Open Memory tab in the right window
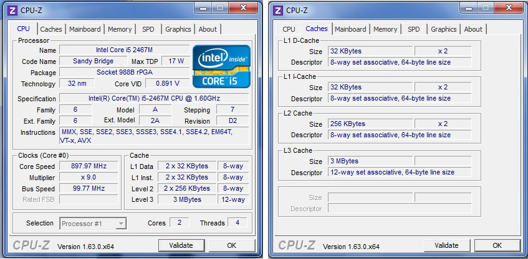 coord(385,29)
